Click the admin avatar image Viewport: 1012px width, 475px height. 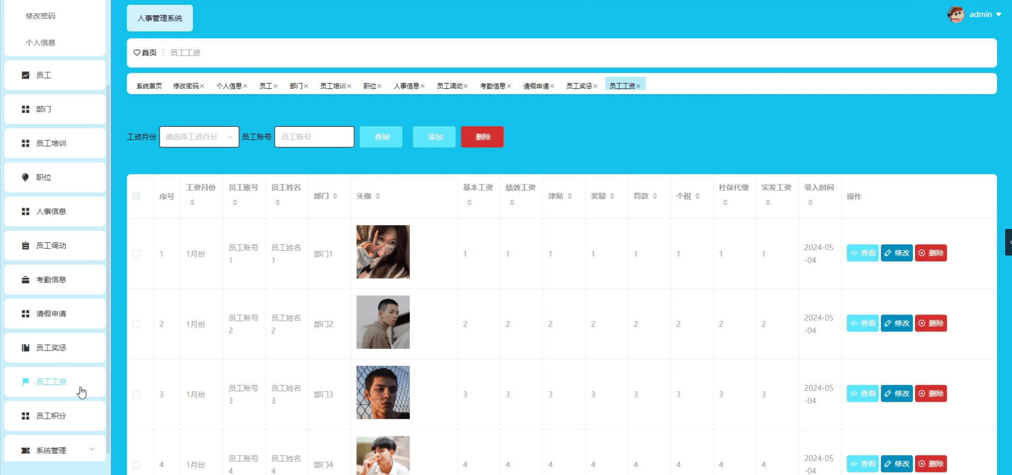[956, 14]
